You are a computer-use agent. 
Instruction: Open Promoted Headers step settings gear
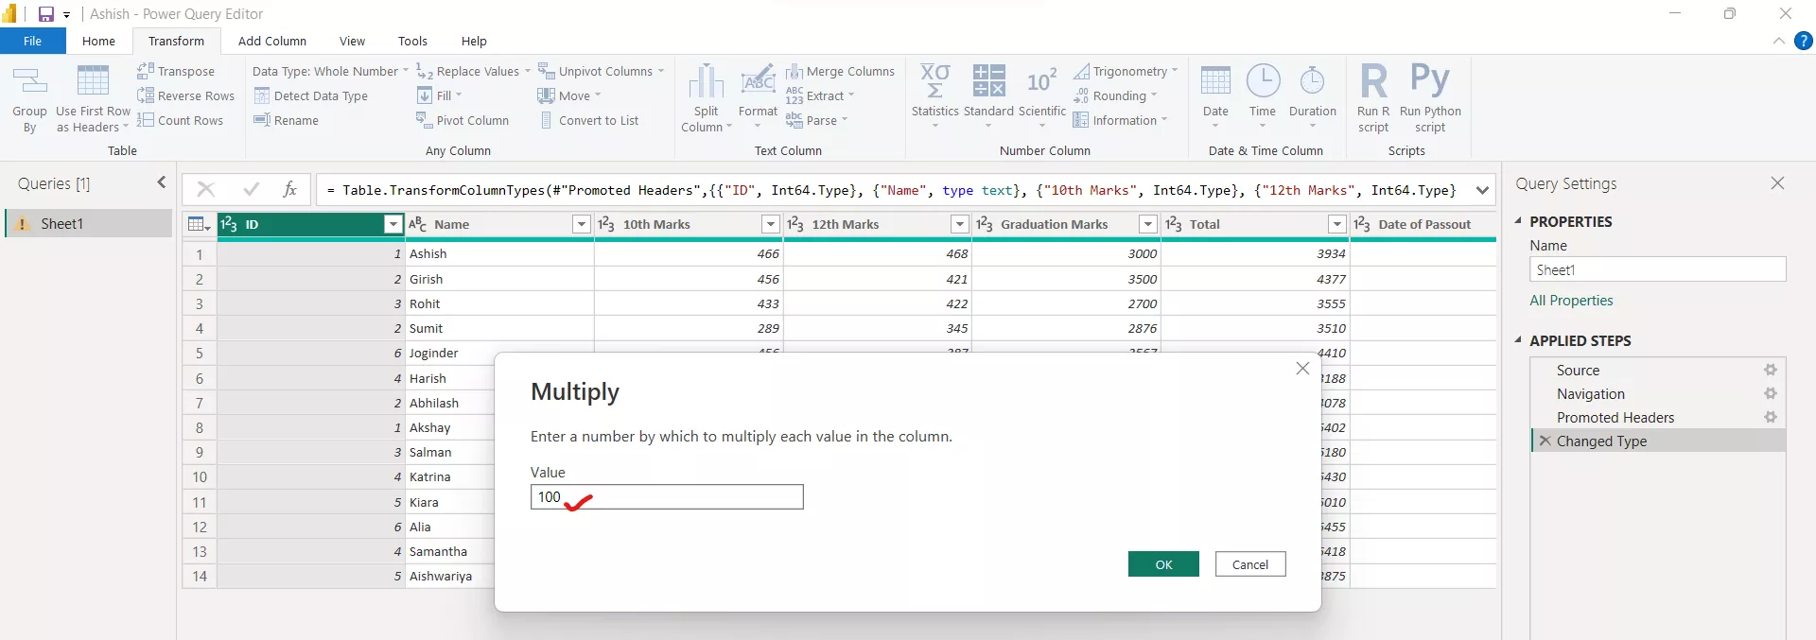coord(1770,417)
